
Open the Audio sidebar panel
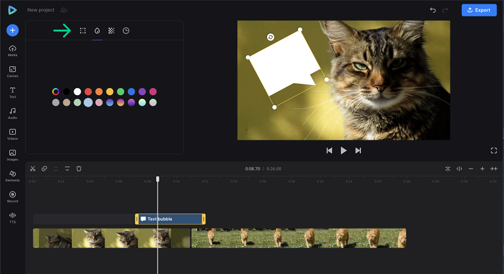(13, 113)
